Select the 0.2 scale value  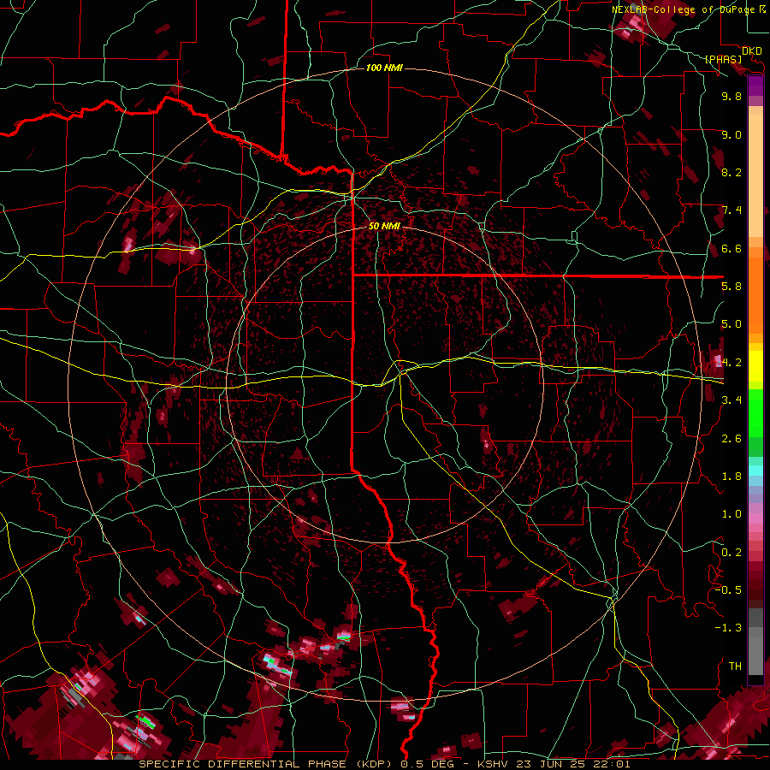[731, 553]
